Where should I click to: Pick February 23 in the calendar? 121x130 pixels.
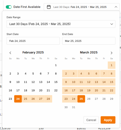point(10,99)
